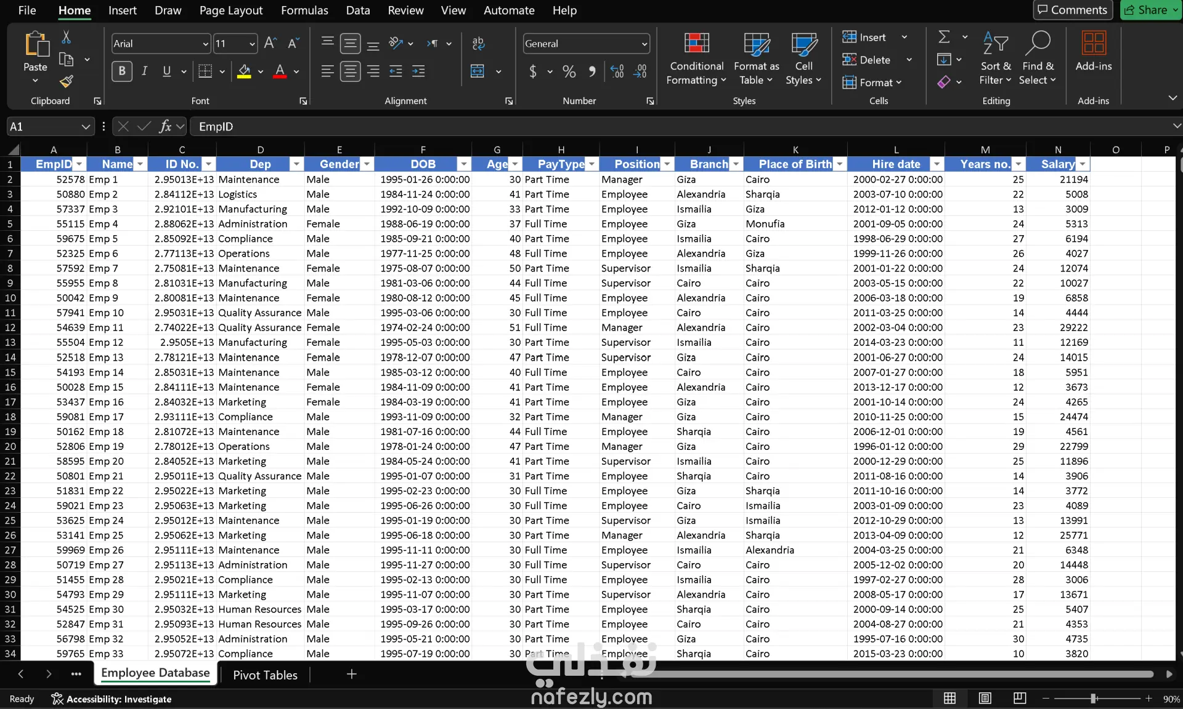1183x709 pixels.
Task: Toggle Middle Align
Action: [x=350, y=43]
